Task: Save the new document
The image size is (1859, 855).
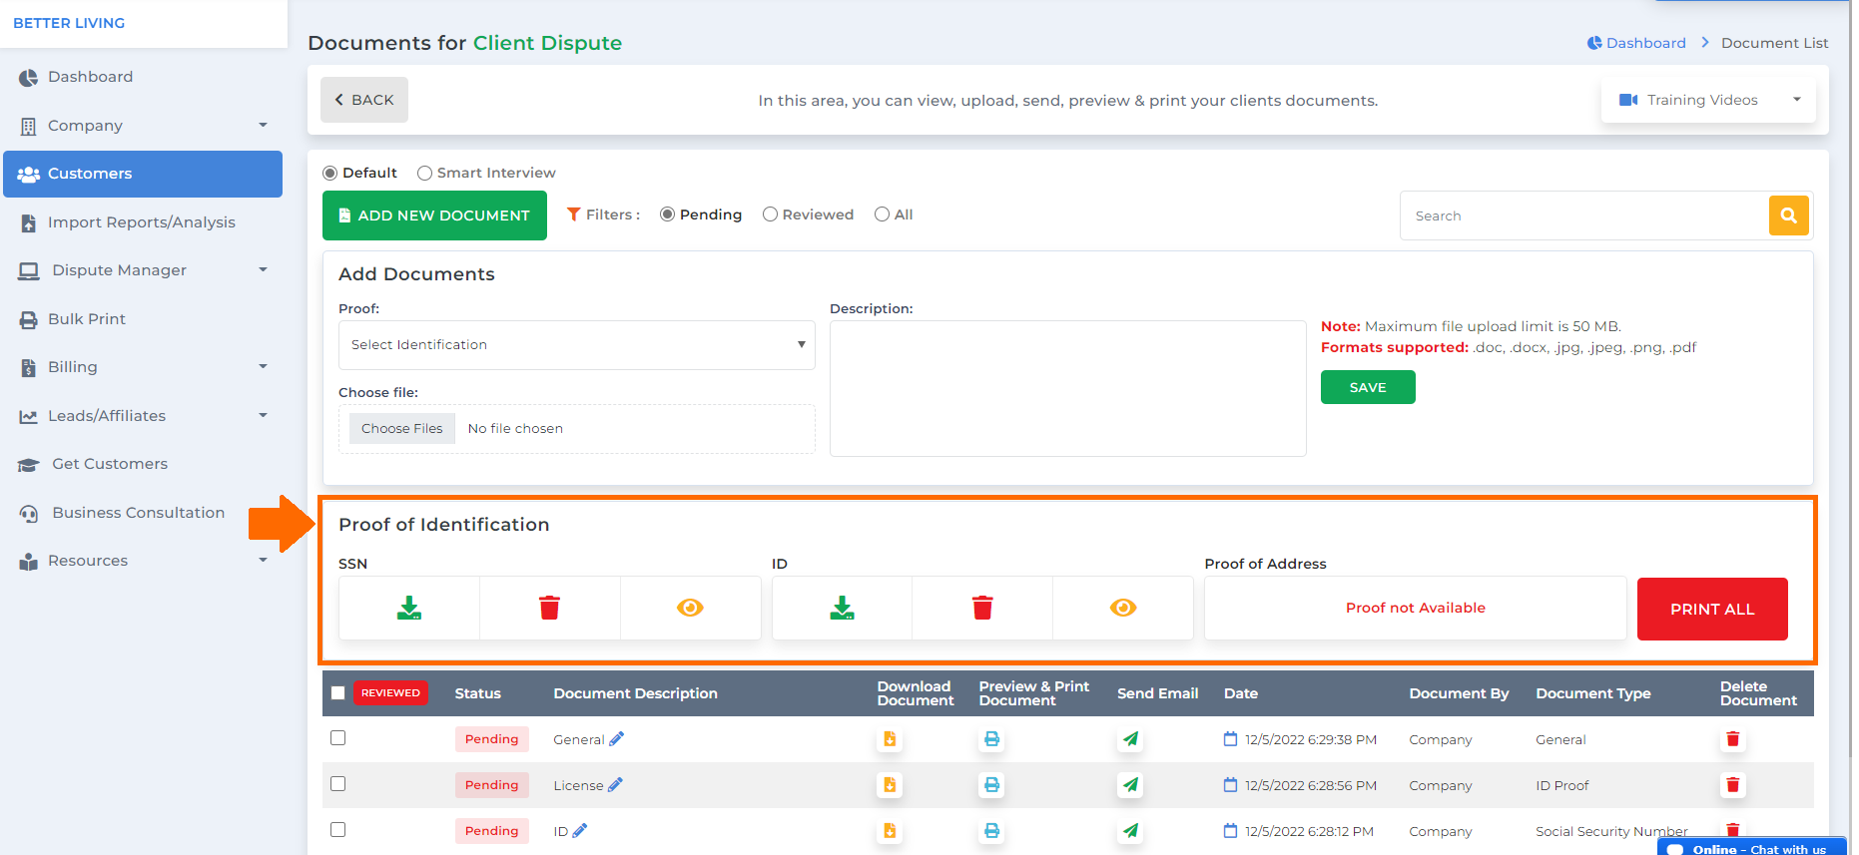Action: tap(1368, 387)
